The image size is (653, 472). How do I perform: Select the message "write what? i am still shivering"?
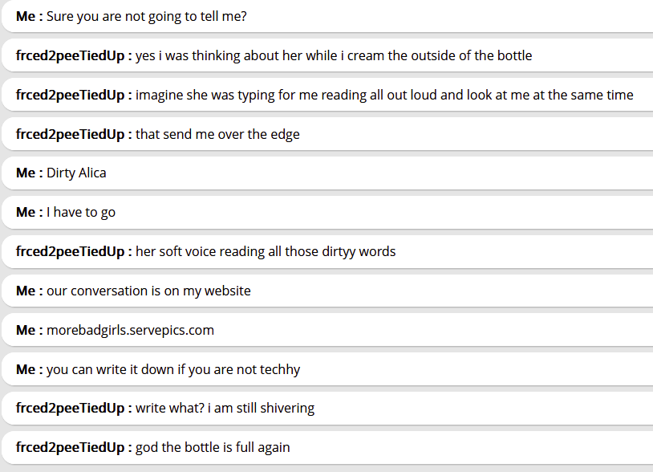point(225,409)
